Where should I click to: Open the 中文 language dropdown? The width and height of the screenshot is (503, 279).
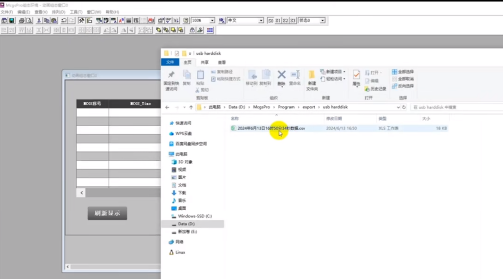pyautogui.click(x=261, y=21)
